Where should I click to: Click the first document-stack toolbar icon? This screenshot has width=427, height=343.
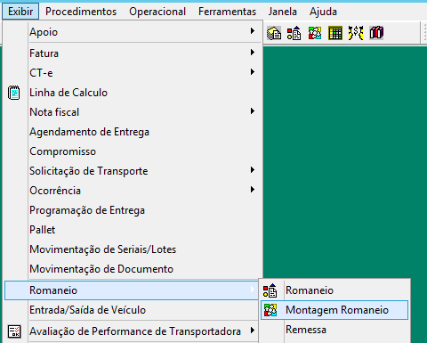(274, 33)
